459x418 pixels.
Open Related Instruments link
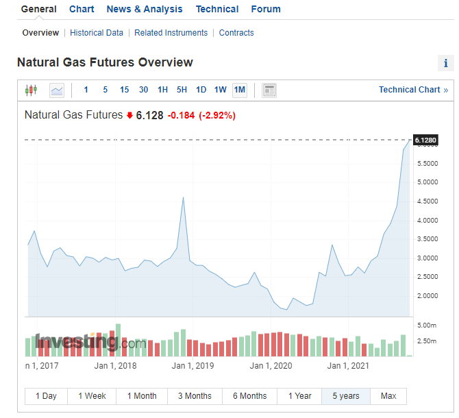(171, 33)
